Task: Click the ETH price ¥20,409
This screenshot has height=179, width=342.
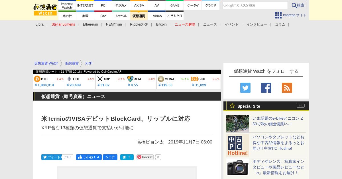Action: coord(74,85)
